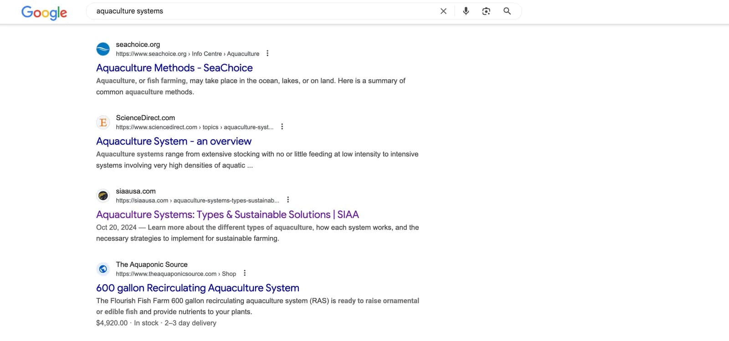Click seachoice.org site name
729x341 pixels.
pos(138,45)
